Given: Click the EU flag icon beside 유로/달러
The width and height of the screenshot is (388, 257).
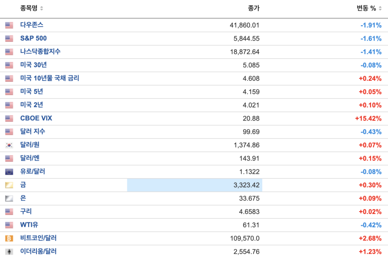Looking at the screenshot, I should pyautogui.click(x=9, y=172).
